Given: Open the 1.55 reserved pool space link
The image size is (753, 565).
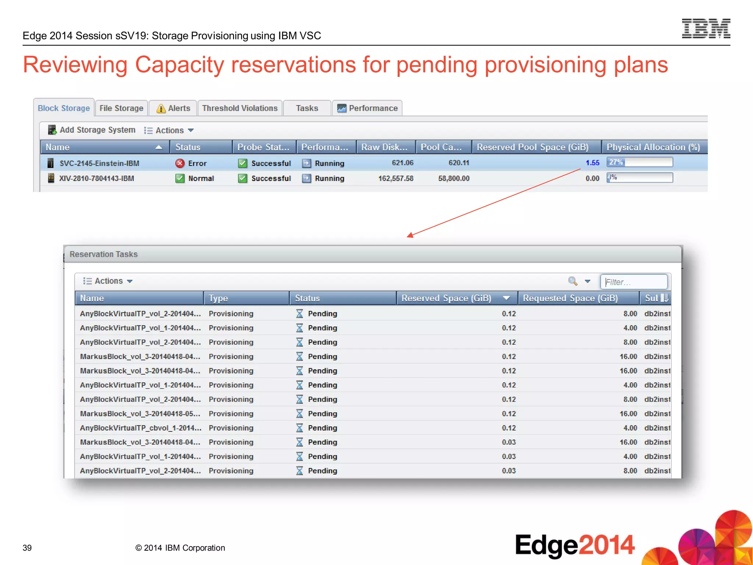Looking at the screenshot, I should pyautogui.click(x=592, y=163).
